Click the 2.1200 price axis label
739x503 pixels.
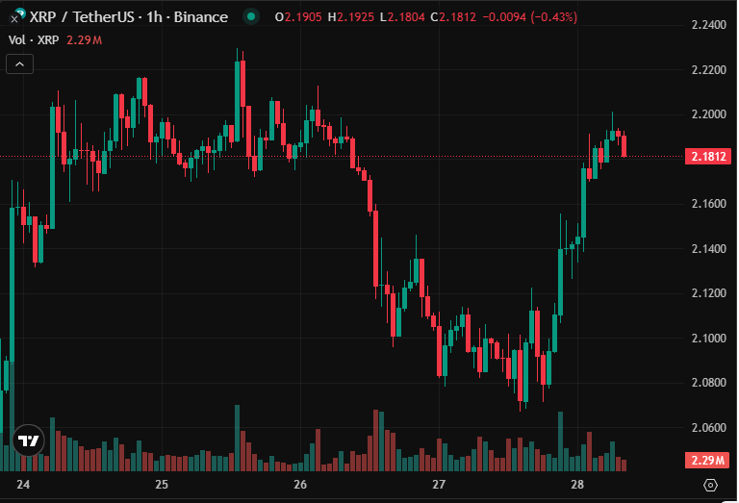709,293
